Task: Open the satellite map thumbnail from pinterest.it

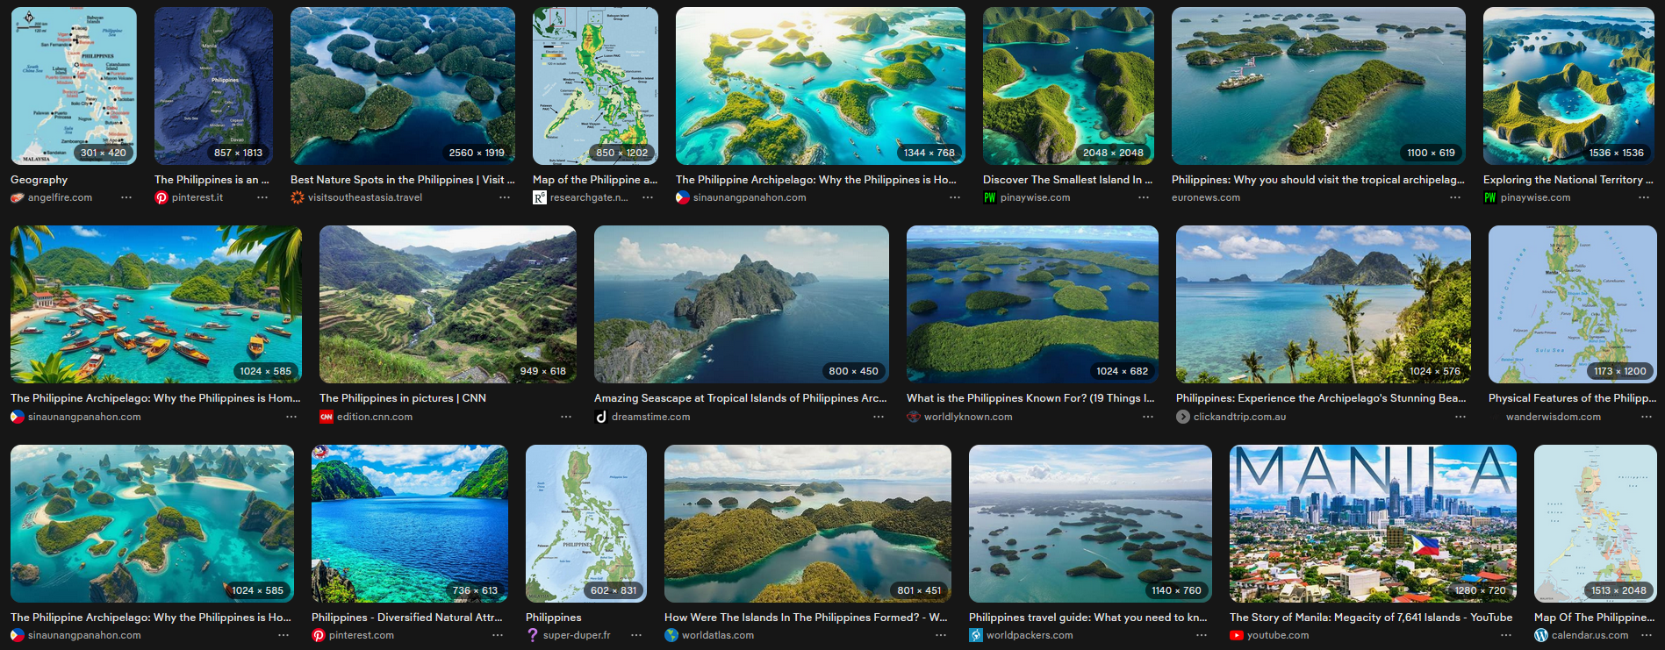Action: tap(213, 86)
